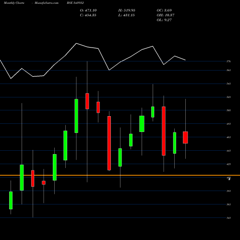Click the "Monthly Charts" title text

pos(14,3)
